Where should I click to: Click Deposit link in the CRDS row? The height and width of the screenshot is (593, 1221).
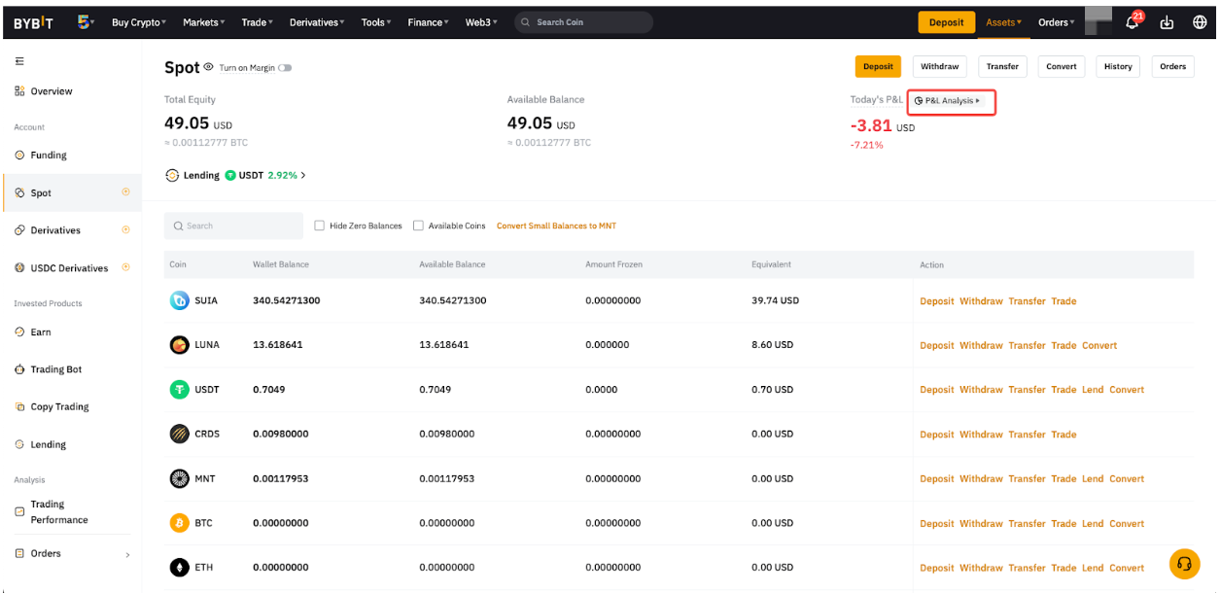pyautogui.click(x=937, y=435)
